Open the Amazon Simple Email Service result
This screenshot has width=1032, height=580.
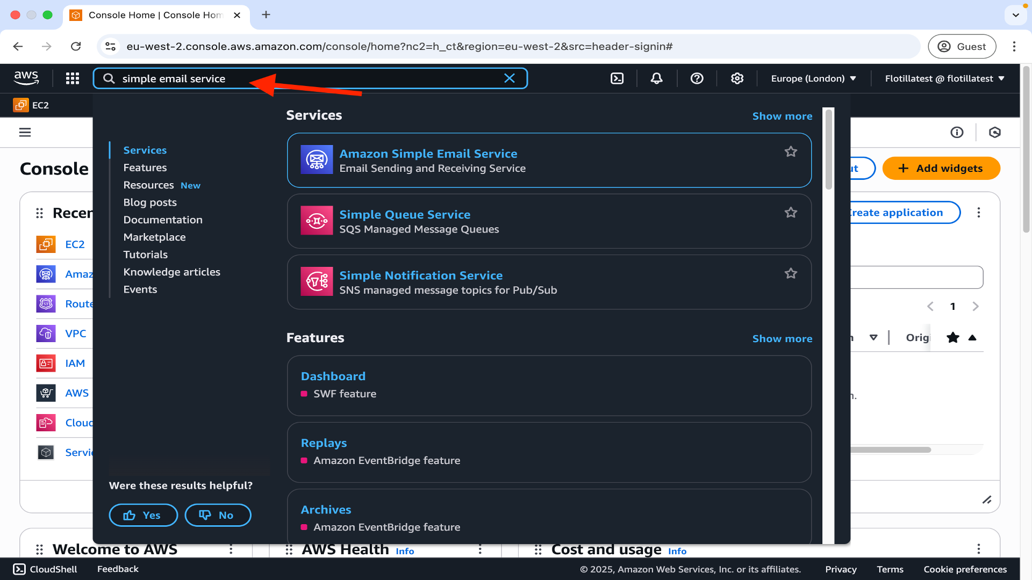coord(428,154)
